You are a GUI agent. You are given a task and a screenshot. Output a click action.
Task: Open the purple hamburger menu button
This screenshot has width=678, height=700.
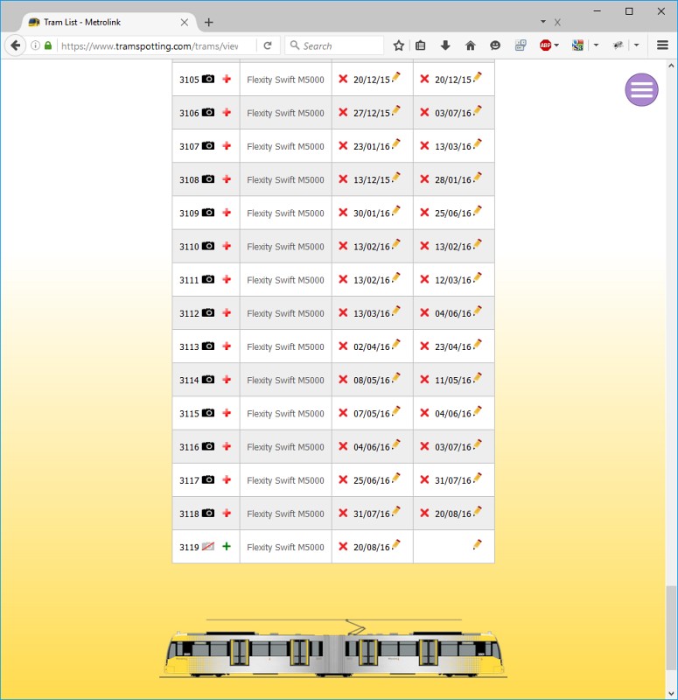click(x=641, y=90)
